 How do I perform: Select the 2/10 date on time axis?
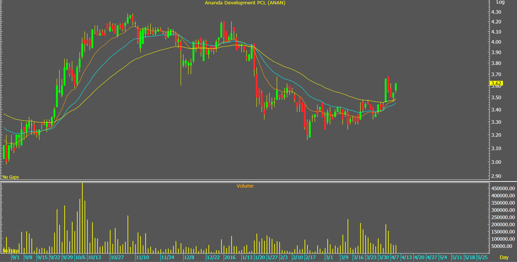tap(298, 258)
